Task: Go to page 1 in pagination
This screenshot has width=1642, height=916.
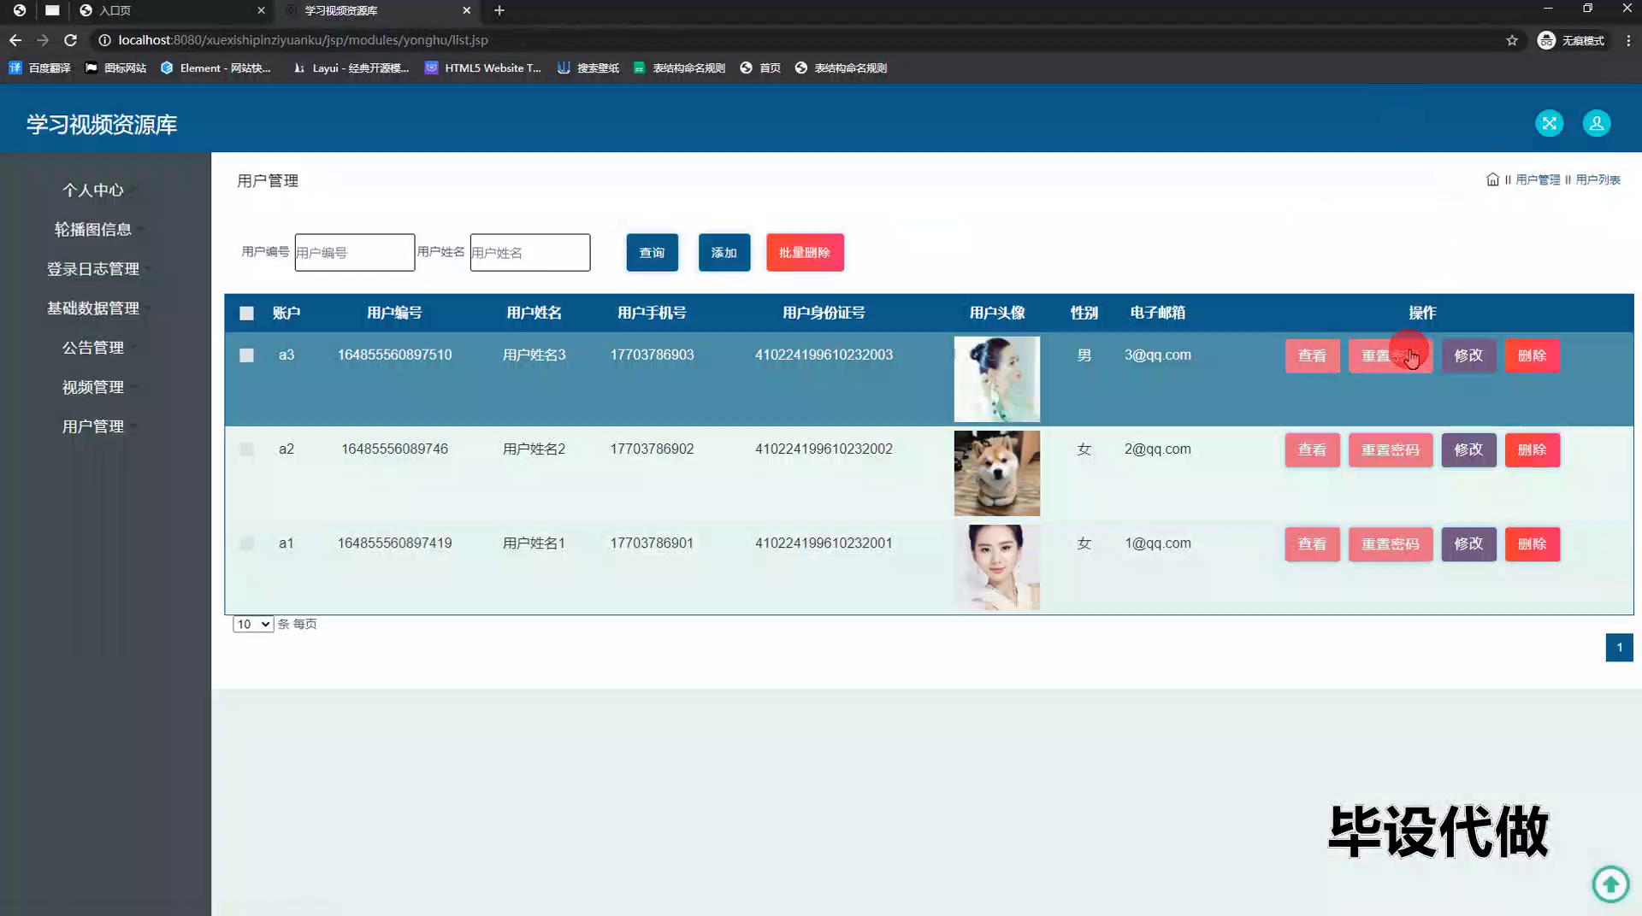Action: (x=1619, y=647)
